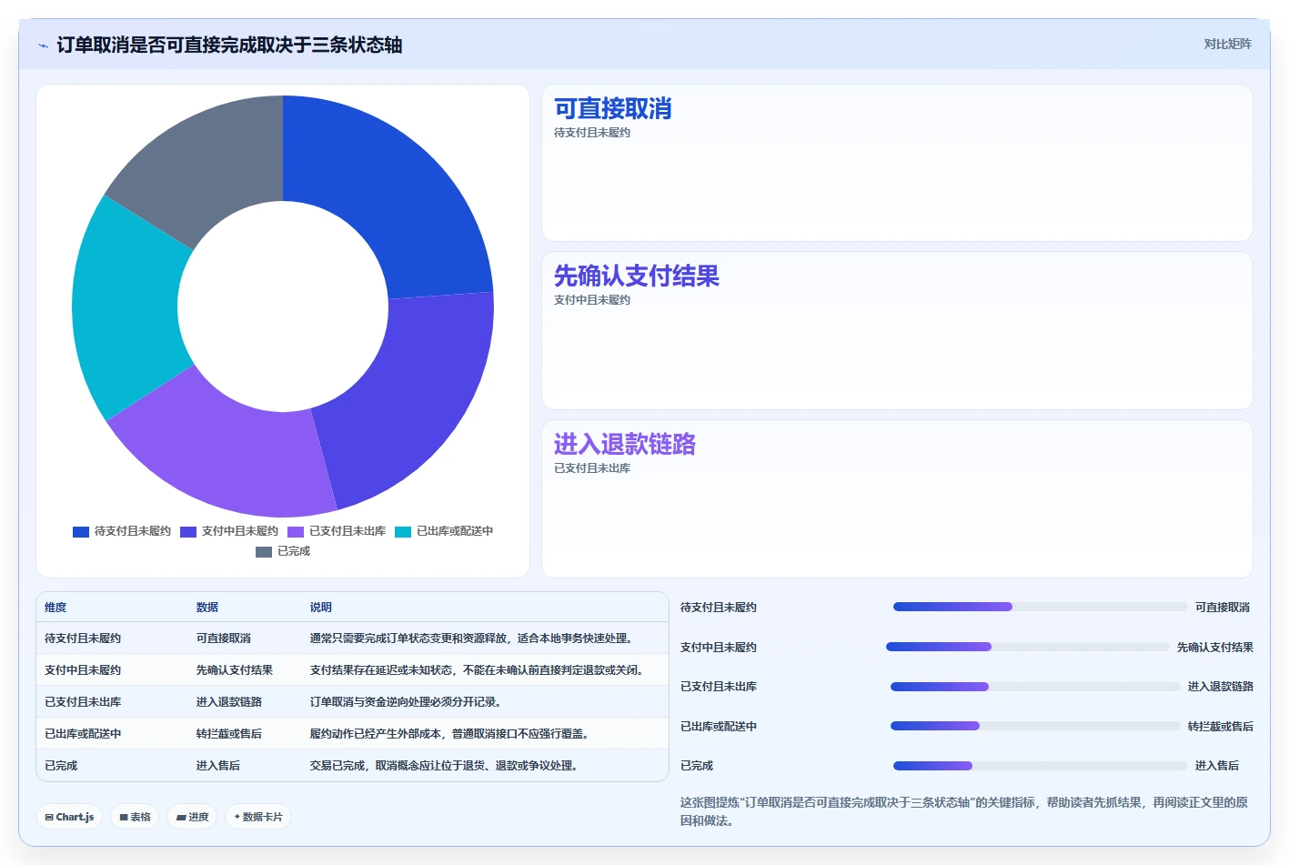Click the 表格 chip
This screenshot has width=1289, height=865.
[x=135, y=817]
